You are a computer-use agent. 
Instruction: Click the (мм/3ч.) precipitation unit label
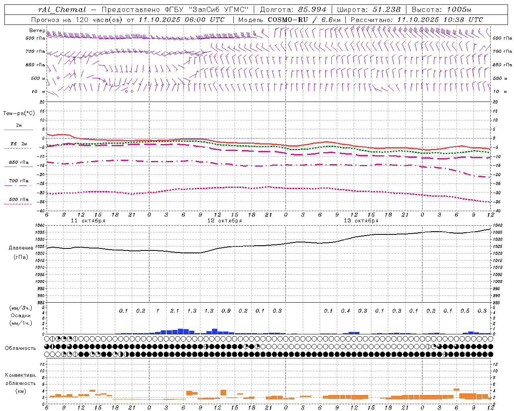click(20, 308)
